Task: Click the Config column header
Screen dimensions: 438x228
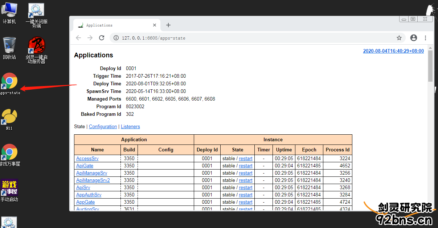Action: click(166, 150)
